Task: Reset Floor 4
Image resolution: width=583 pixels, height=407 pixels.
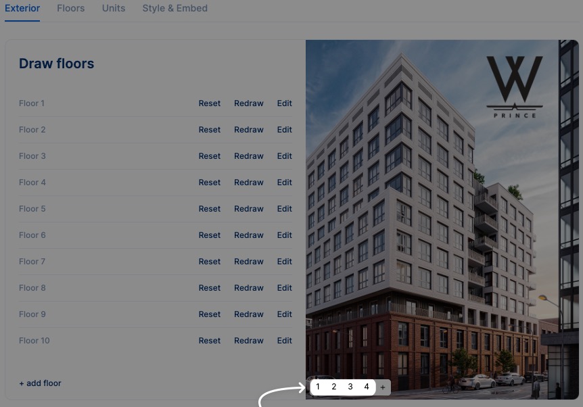Action: tap(210, 183)
